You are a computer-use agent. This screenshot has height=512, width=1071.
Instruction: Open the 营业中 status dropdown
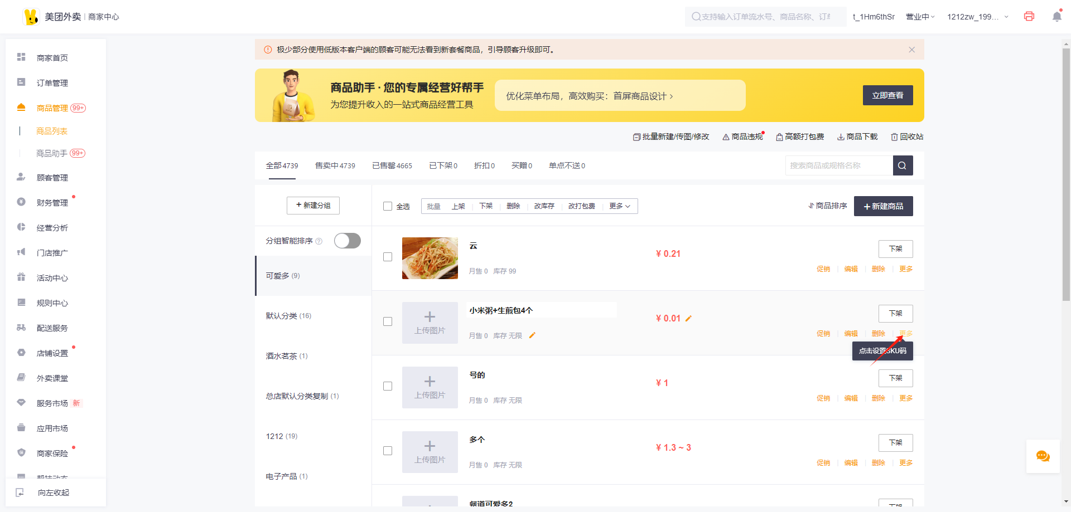coord(920,17)
